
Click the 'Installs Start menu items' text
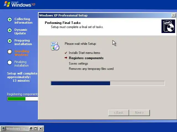point(85,53)
